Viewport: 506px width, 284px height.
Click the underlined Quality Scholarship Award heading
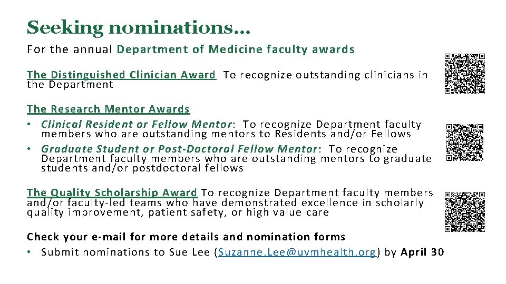tap(112, 193)
